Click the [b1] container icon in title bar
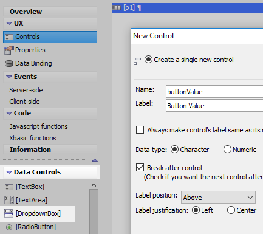The image size is (263, 234). point(116,8)
